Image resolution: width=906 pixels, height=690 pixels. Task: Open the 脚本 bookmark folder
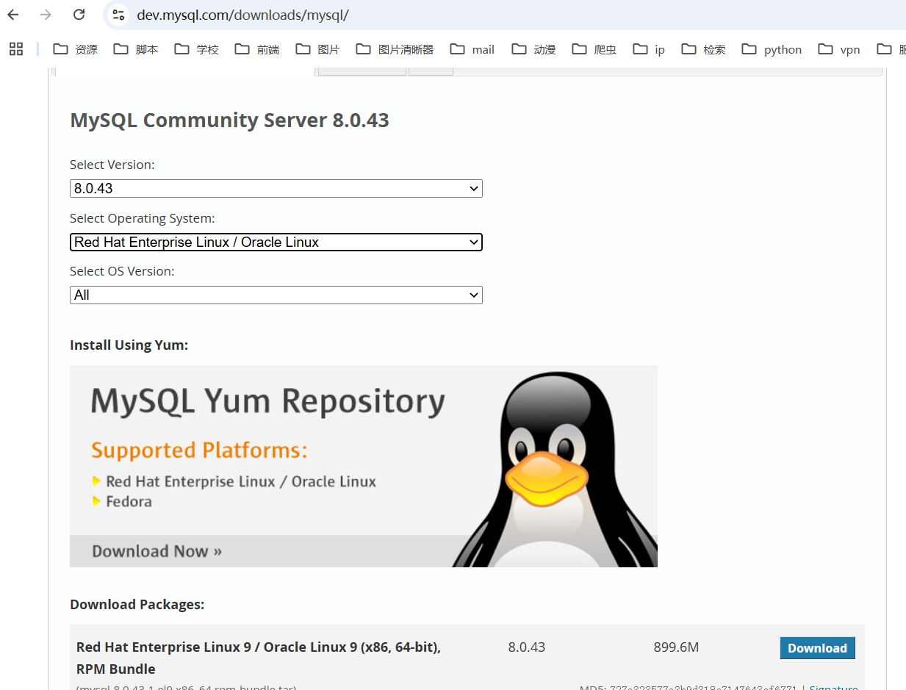tap(136, 49)
